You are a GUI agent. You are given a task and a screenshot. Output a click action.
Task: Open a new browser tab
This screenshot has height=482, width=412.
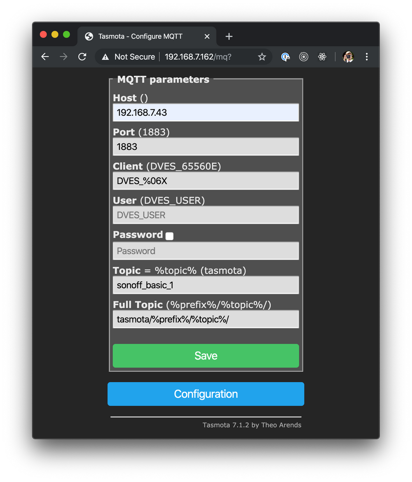click(x=229, y=36)
